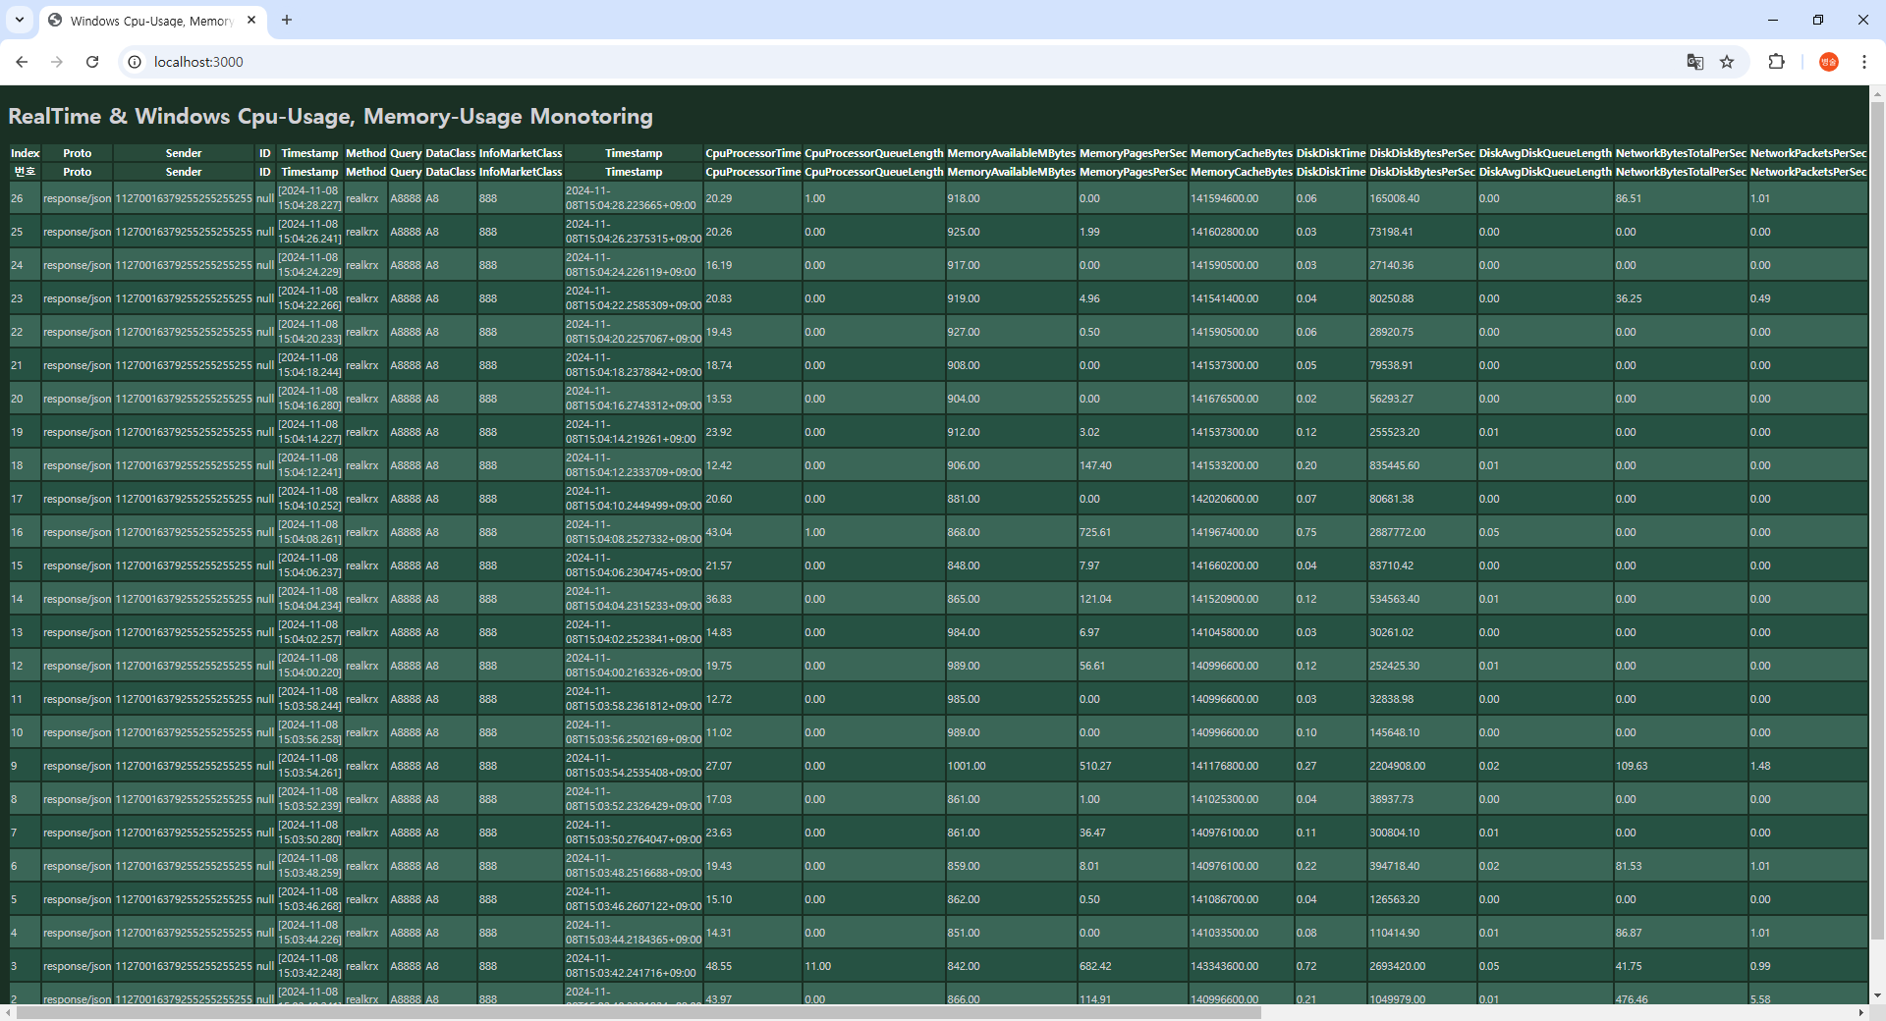Click disk bytes value 2887772.00
Image resolution: width=1886 pixels, height=1021 pixels.
pos(1398,532)
